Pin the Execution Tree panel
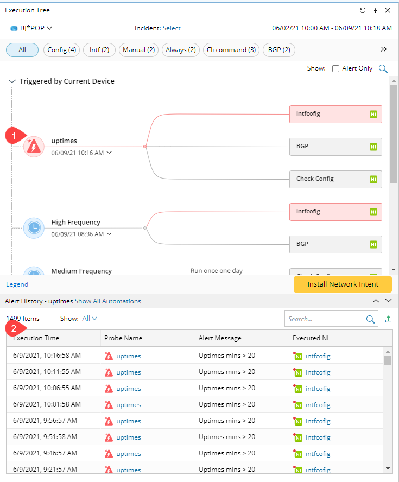 [x=375, y=10]
